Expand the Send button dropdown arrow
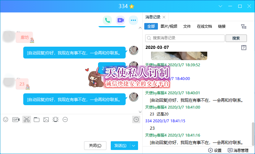Screen dimensions: 255x154 coord(134,146)
